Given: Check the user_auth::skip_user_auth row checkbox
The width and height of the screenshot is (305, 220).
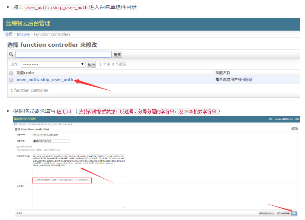Looking at the screenshot, I should pyautogui.click(x=11, y=80).
